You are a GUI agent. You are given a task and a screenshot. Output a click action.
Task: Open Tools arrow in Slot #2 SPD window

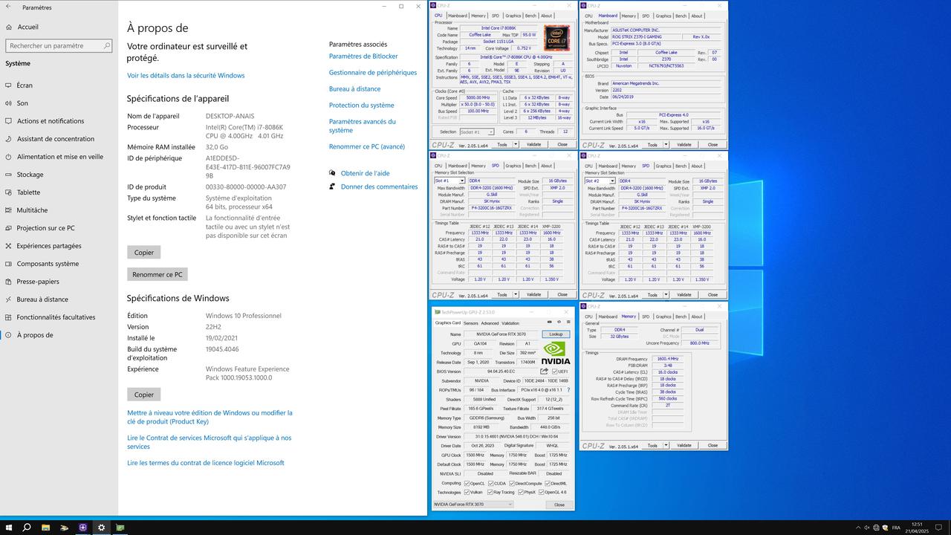665,295
